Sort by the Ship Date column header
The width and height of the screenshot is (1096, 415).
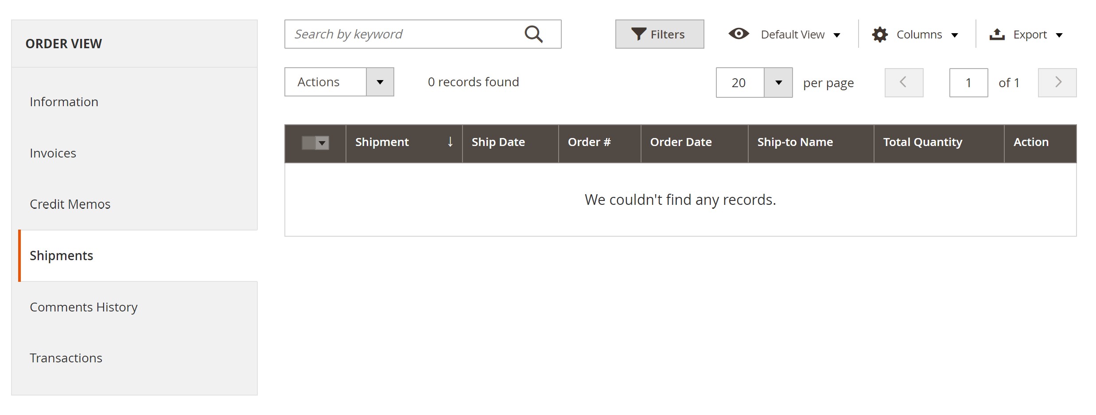pyautogui.click(x=498, y=142)
